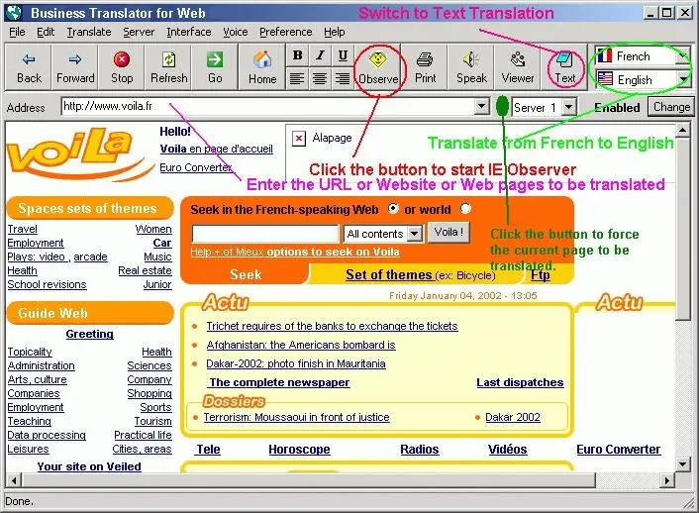Open Your site on Veiled link
699x513 pixels.
89,466
